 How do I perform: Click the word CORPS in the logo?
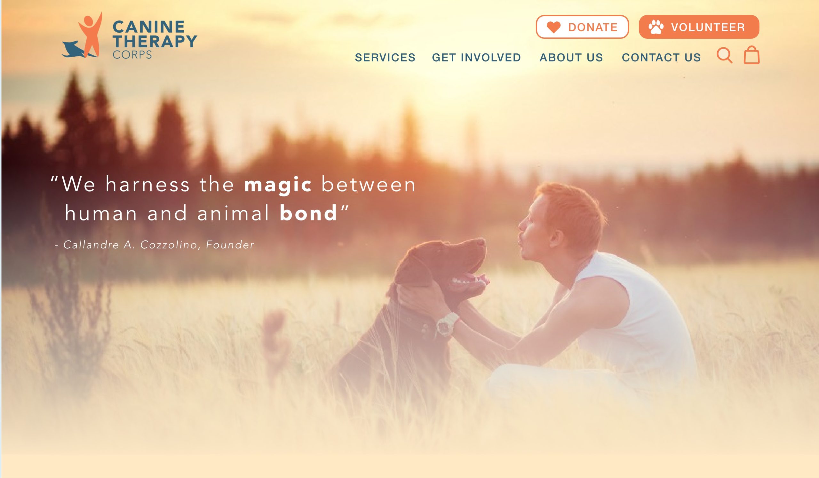tap(132, 55)
